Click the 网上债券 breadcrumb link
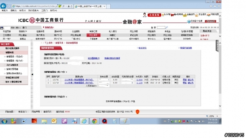This screenshot has width=246, height=138. click(x=48, y=43)
